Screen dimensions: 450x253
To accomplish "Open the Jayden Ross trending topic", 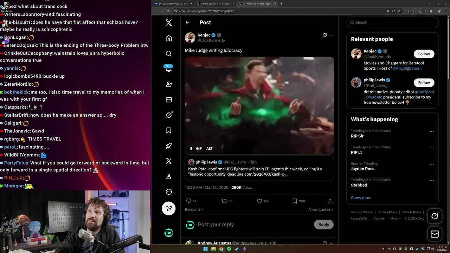I will (x=362, y=169).
